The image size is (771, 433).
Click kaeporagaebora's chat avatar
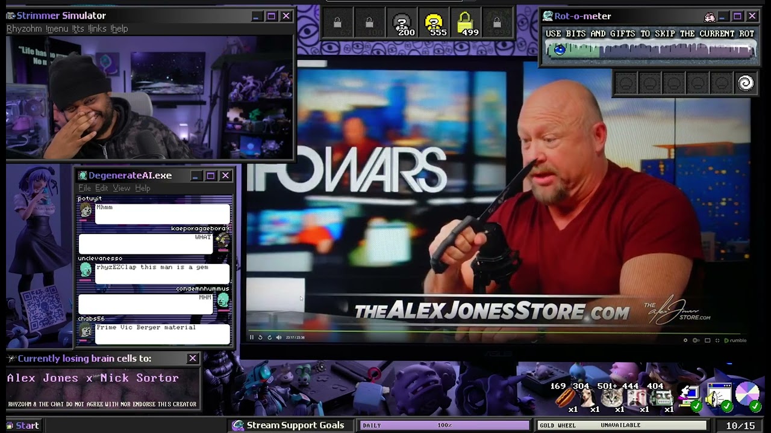222,241
